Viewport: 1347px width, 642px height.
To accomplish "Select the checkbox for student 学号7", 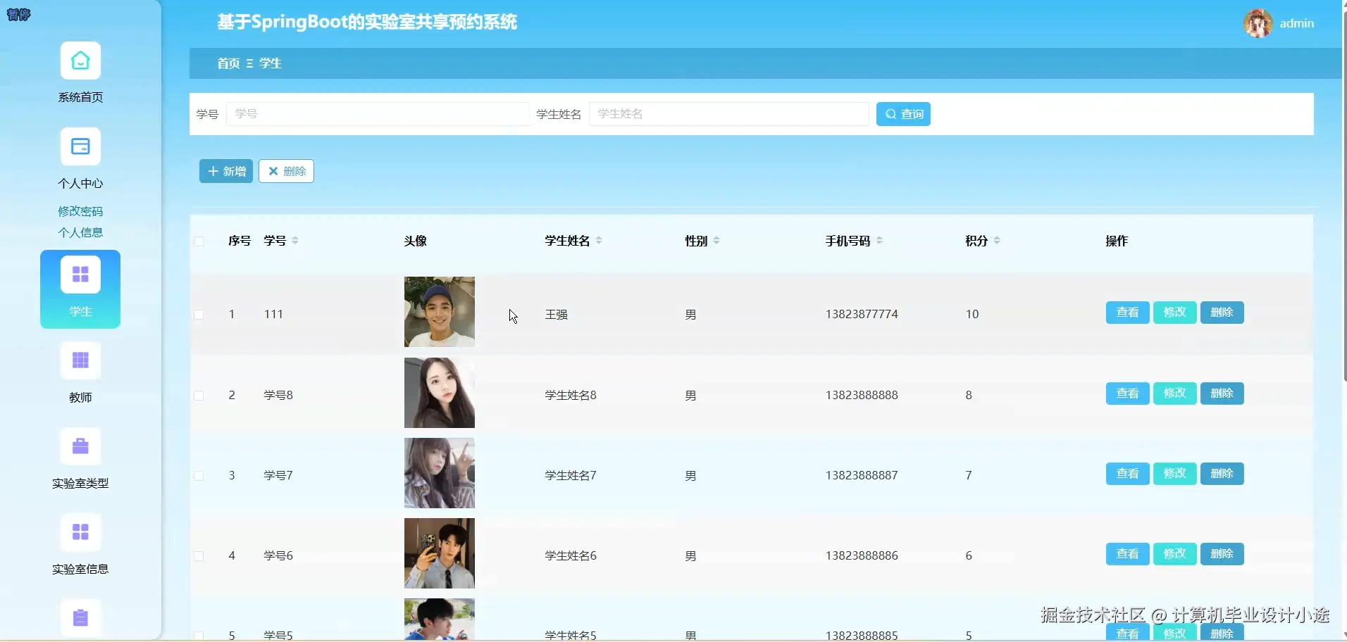I will 199,476.
